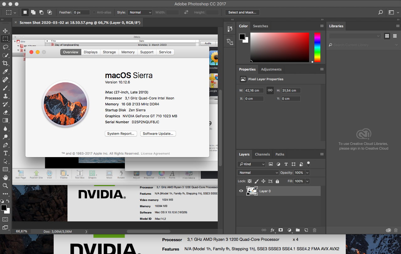Select the Crop tool
The height and width of the screenshot is (254, 401).
(5, 63)
